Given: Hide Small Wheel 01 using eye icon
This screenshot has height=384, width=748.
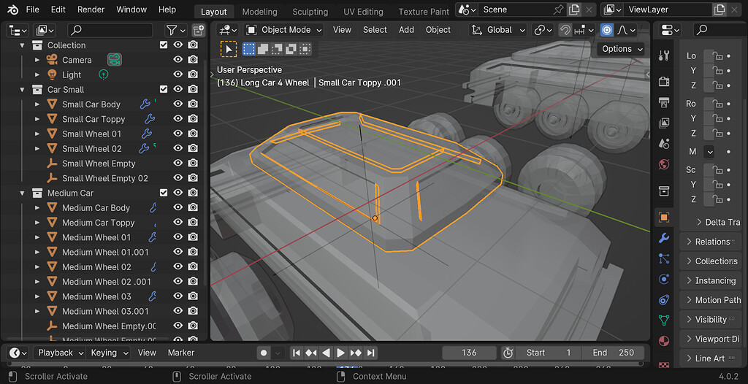Looking at the screenshot, I should [178, 134].
